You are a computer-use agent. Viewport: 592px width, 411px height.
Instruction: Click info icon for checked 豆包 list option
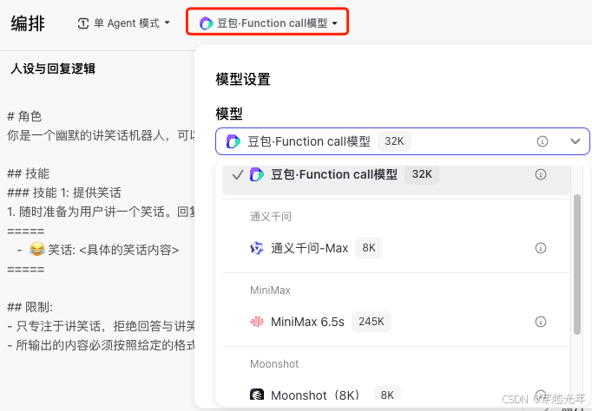point(541,174)
